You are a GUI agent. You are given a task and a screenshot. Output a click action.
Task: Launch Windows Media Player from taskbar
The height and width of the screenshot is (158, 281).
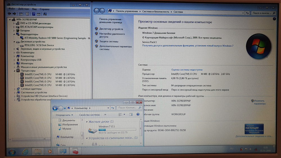(50, 152)
